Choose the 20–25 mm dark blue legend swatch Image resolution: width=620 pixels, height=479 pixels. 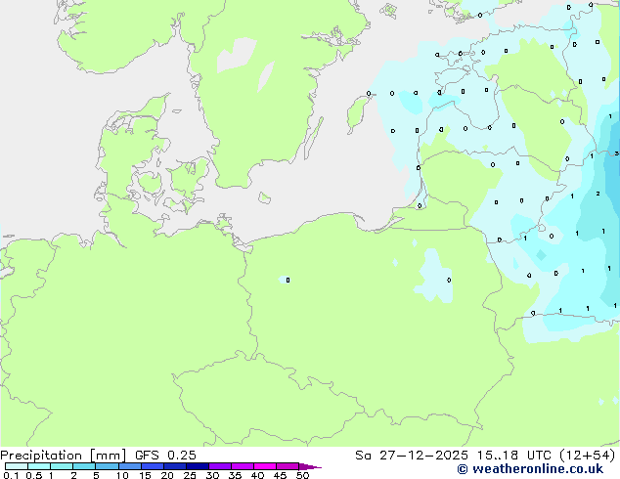tap(174, 466)
